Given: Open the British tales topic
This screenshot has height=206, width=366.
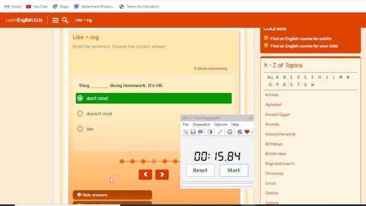Looking at the screenshot, I should (276, 154).
